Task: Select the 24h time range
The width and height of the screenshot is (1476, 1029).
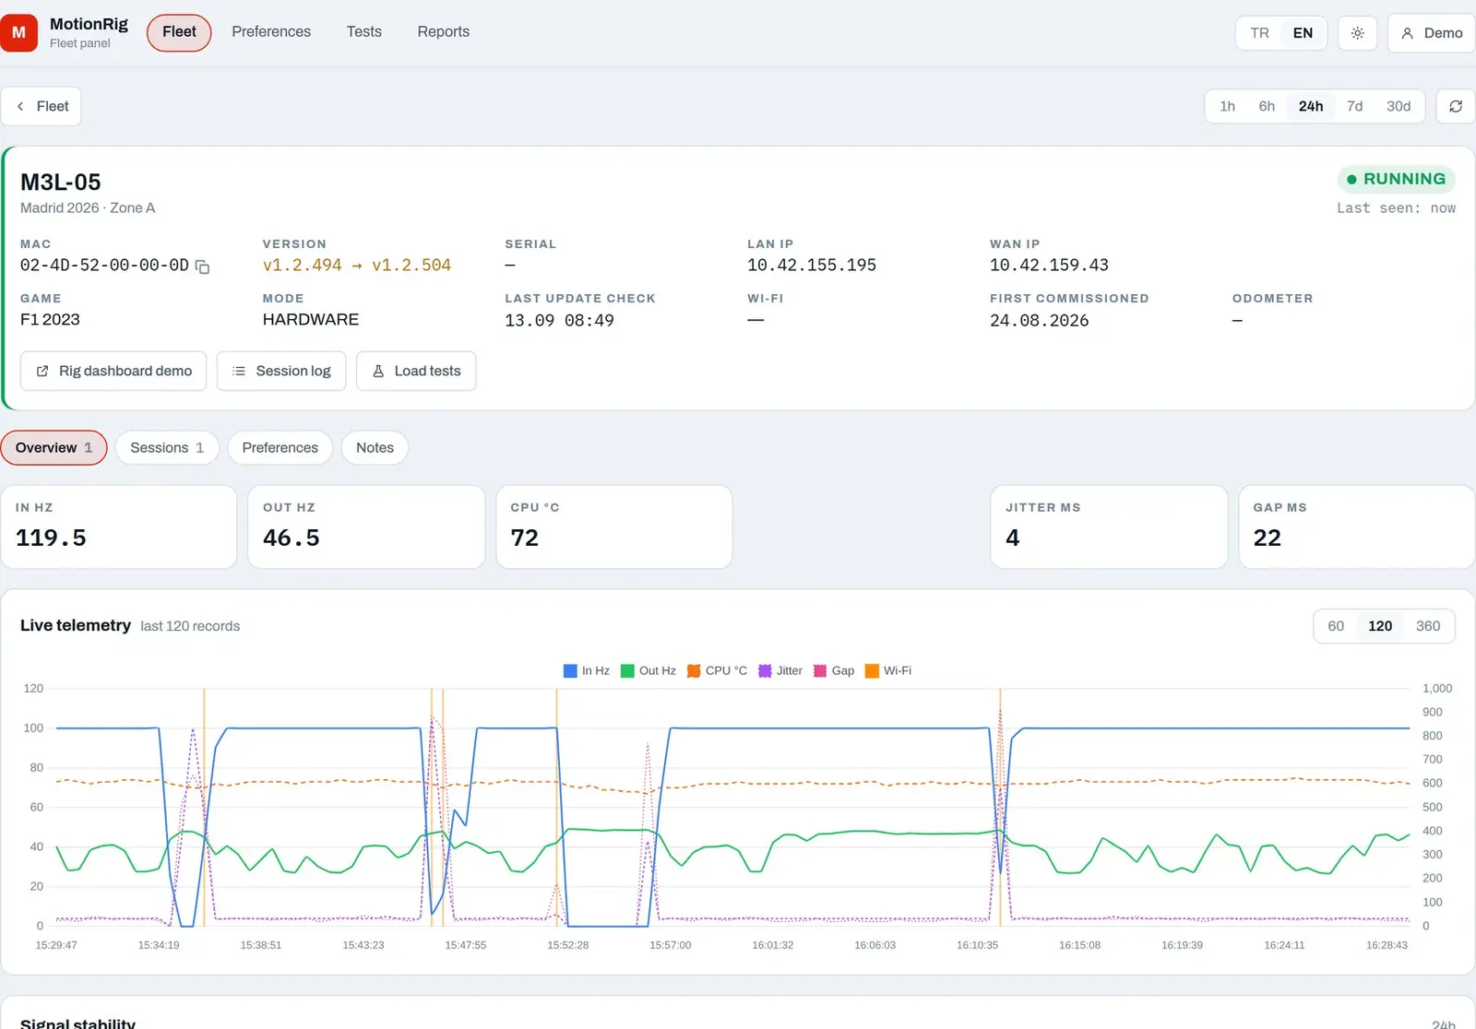Action: 1311,106
